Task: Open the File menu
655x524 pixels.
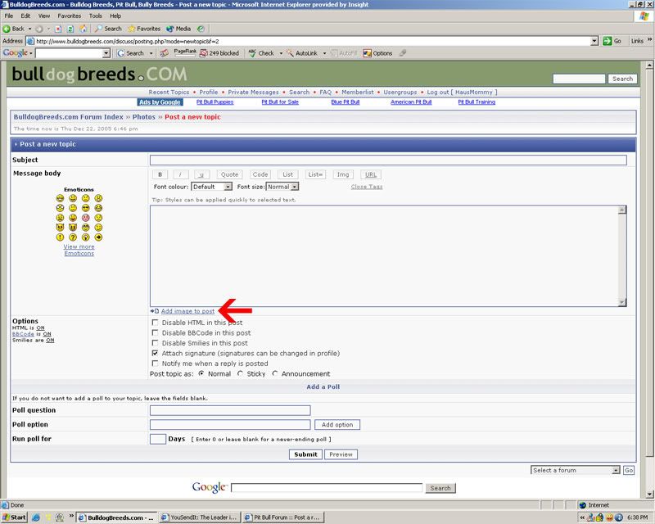Action: coord(9,16)
